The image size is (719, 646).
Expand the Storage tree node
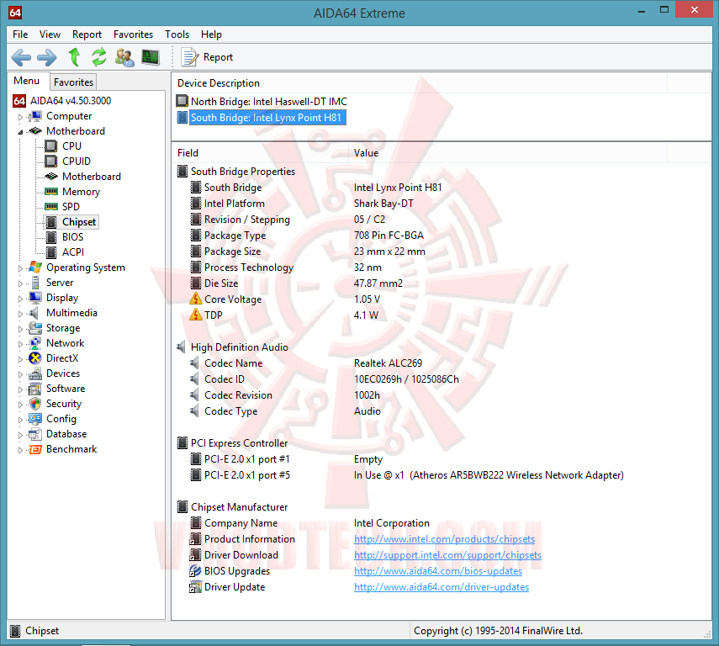pos(20,329)
